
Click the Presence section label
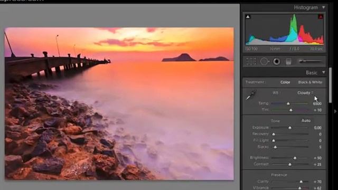point(279,175)
